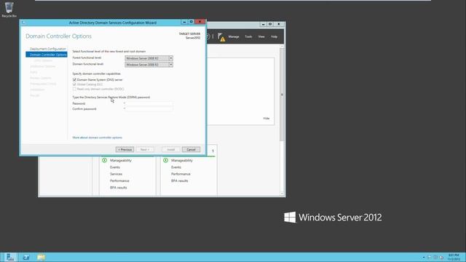The width and height of the screenshot is (466, 262).
Task: Click the taskbar clock
Action: (x=454, y=257)
